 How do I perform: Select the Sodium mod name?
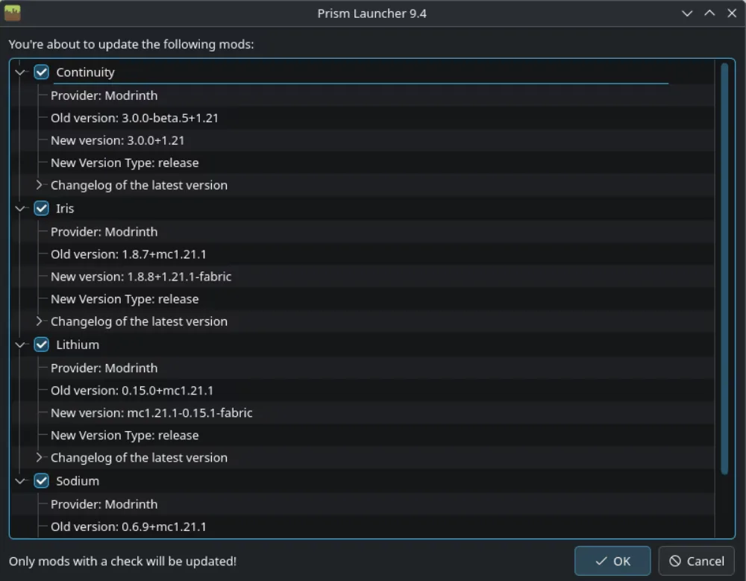[x=78, y=480]
